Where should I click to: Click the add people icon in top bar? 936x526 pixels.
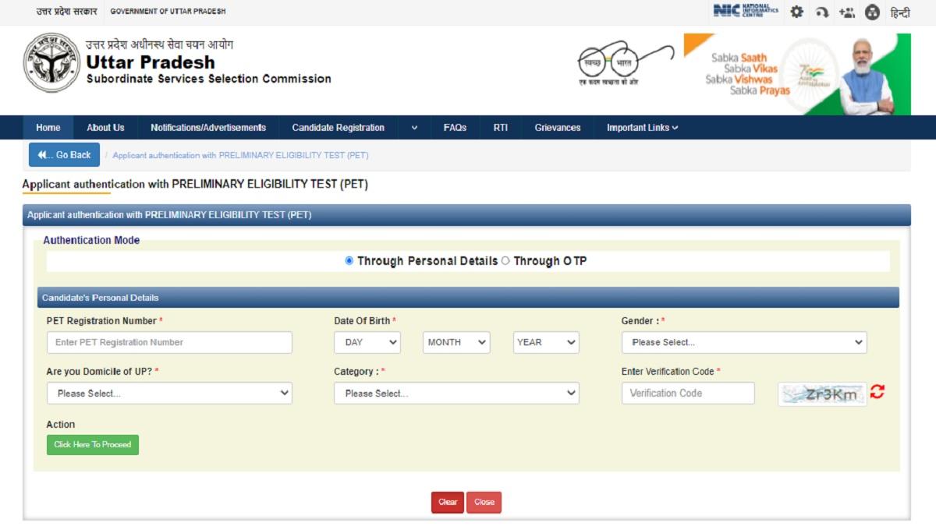(x=847, y=12)
